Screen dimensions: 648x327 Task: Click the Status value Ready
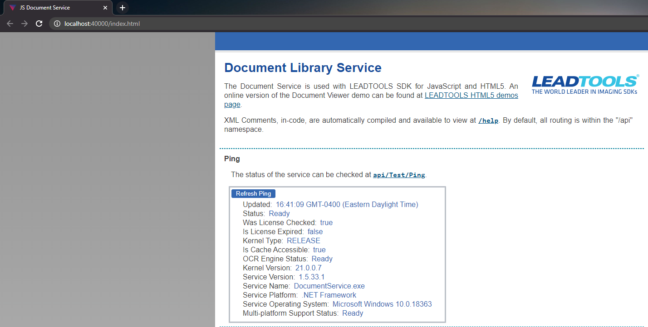[279, 214]
